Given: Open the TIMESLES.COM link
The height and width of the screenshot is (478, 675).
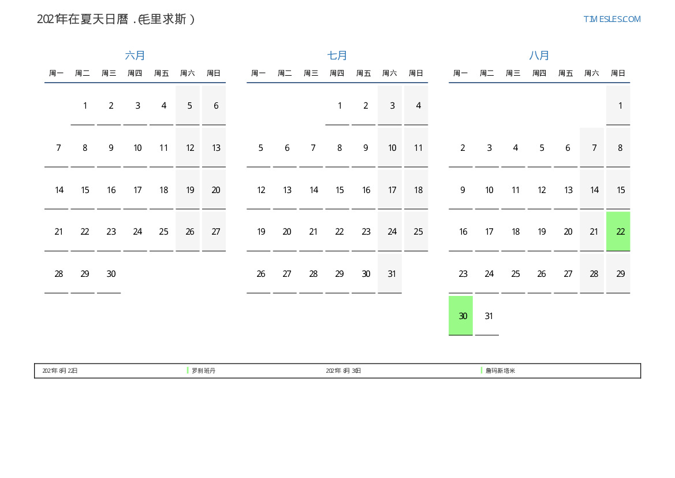Looking at the screenshot, I should point(611,19).
